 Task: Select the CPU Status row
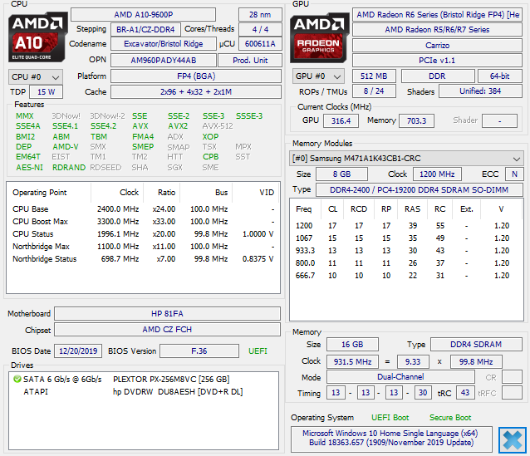[x=143, y=234]
